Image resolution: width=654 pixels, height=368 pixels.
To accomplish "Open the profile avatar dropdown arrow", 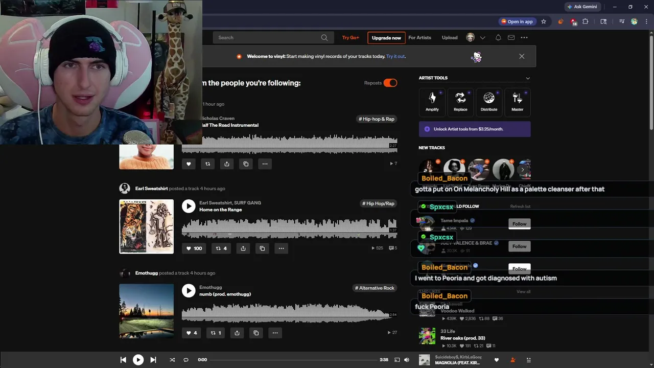I will (483, 38).
